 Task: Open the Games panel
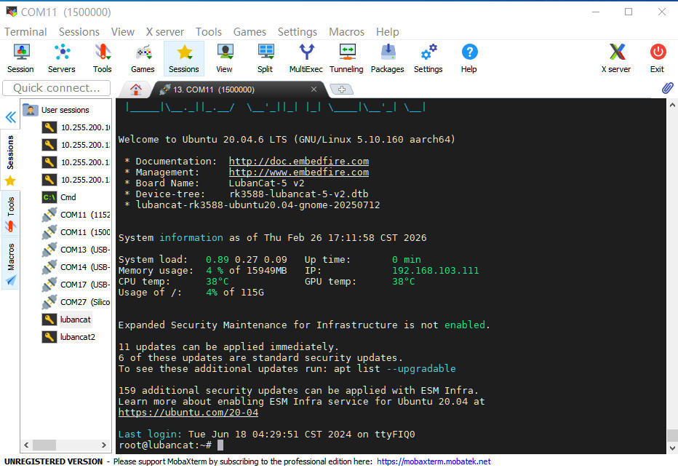[143, 58]
